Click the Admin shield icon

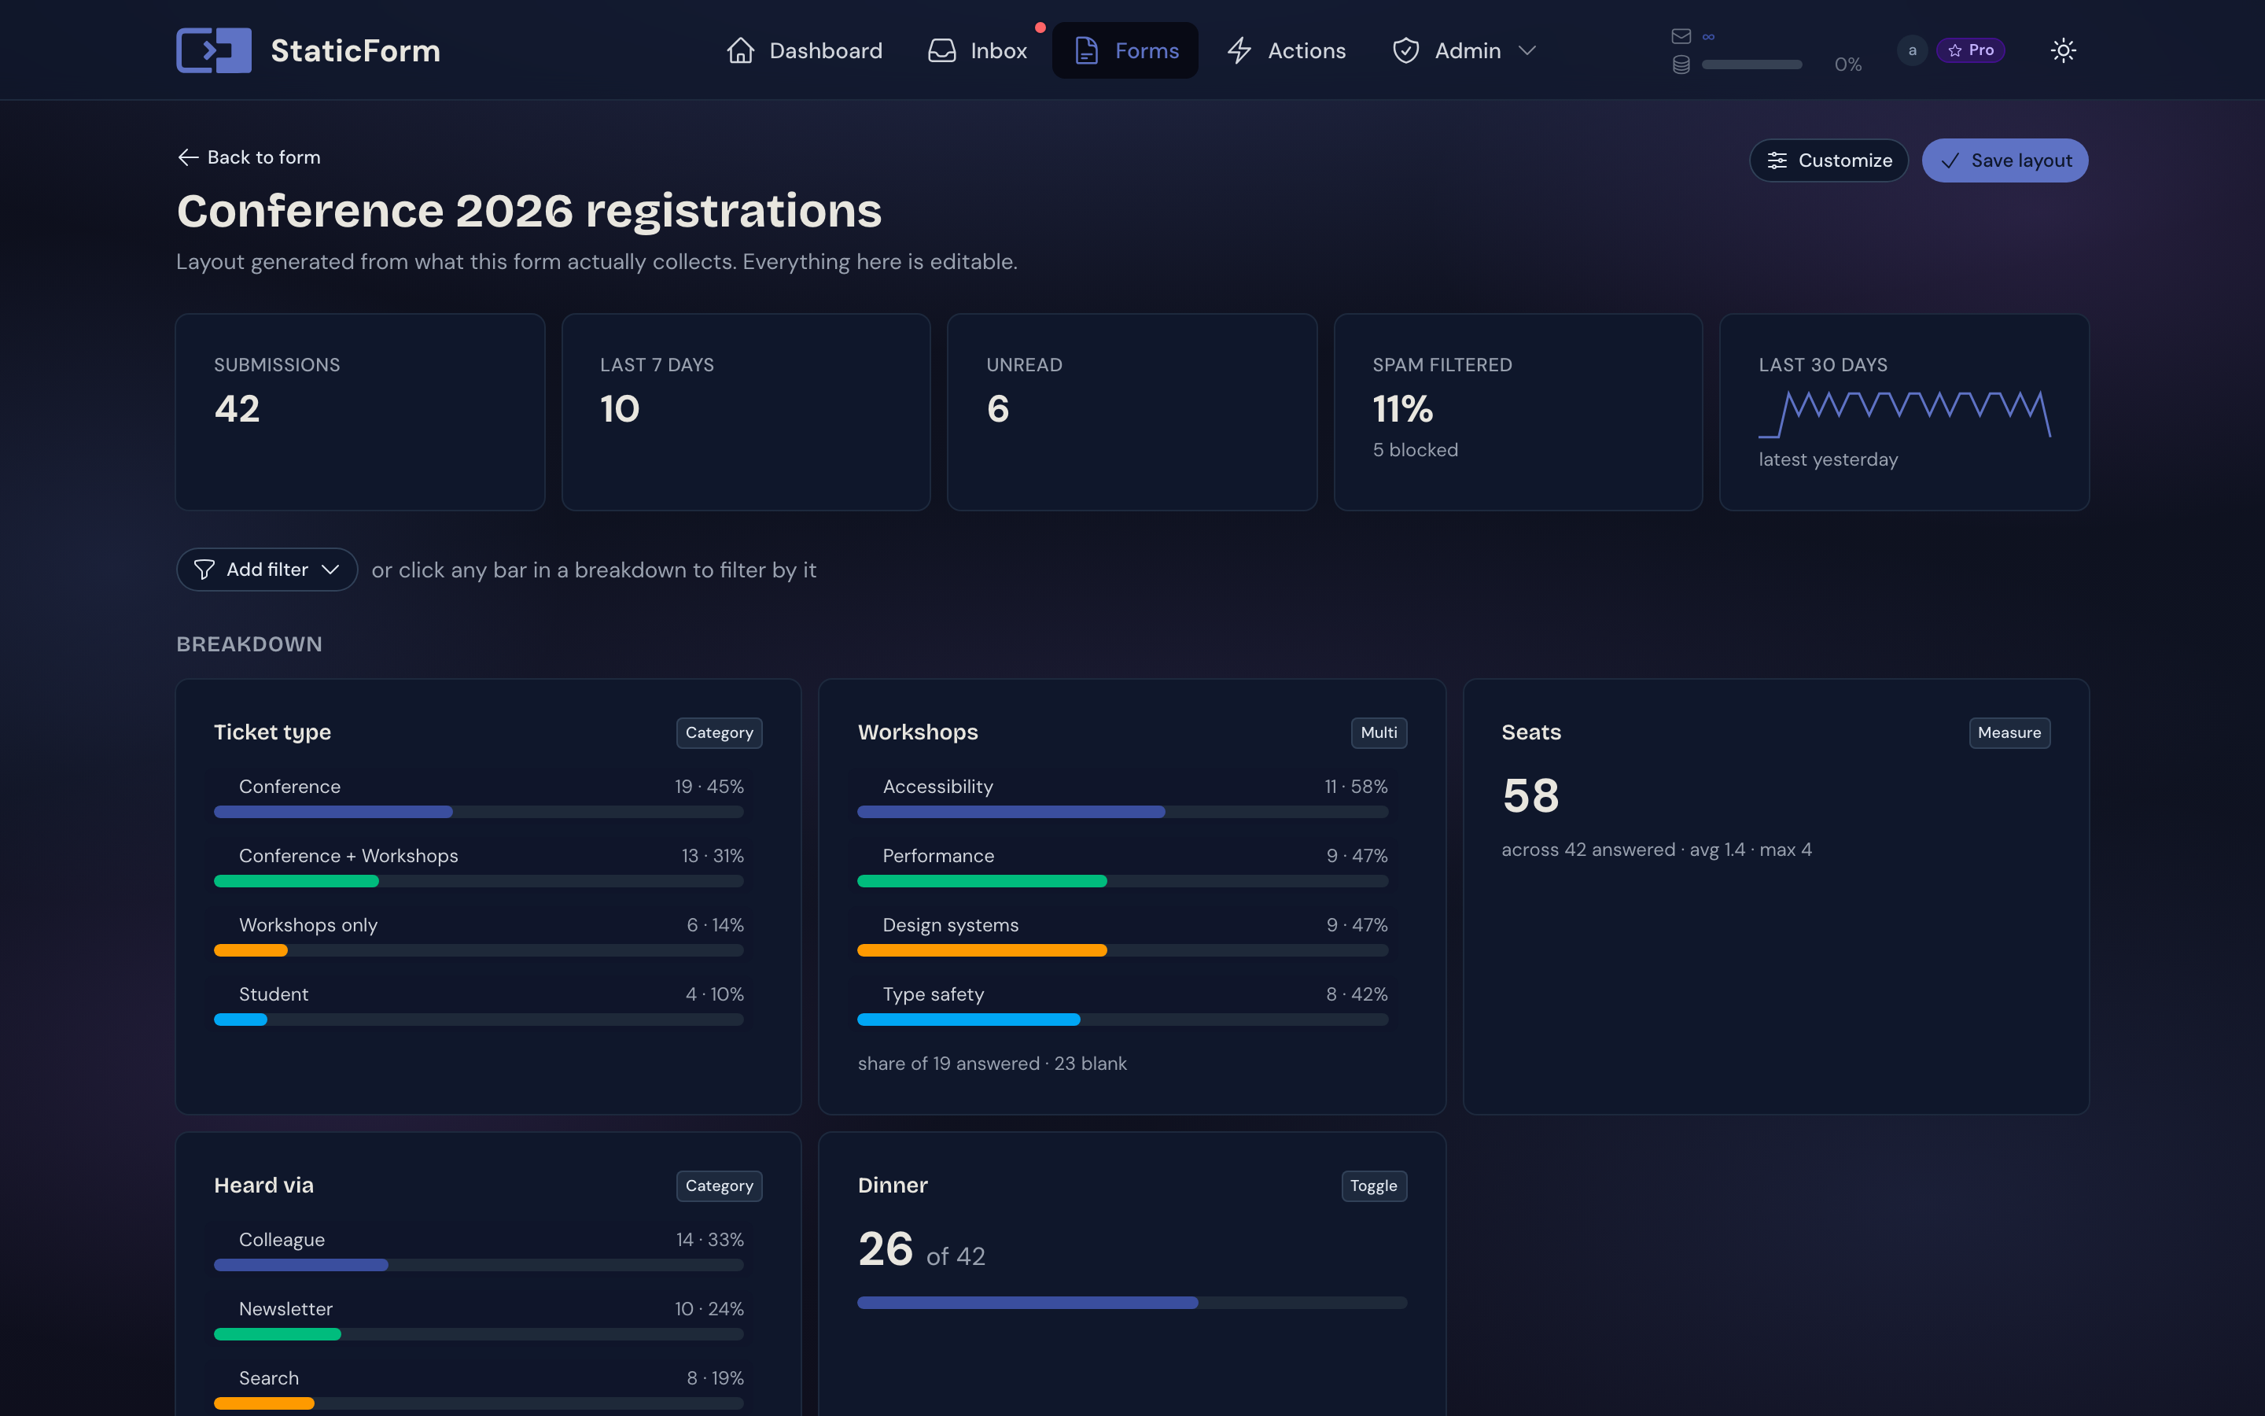click(x=1406, y=50)
